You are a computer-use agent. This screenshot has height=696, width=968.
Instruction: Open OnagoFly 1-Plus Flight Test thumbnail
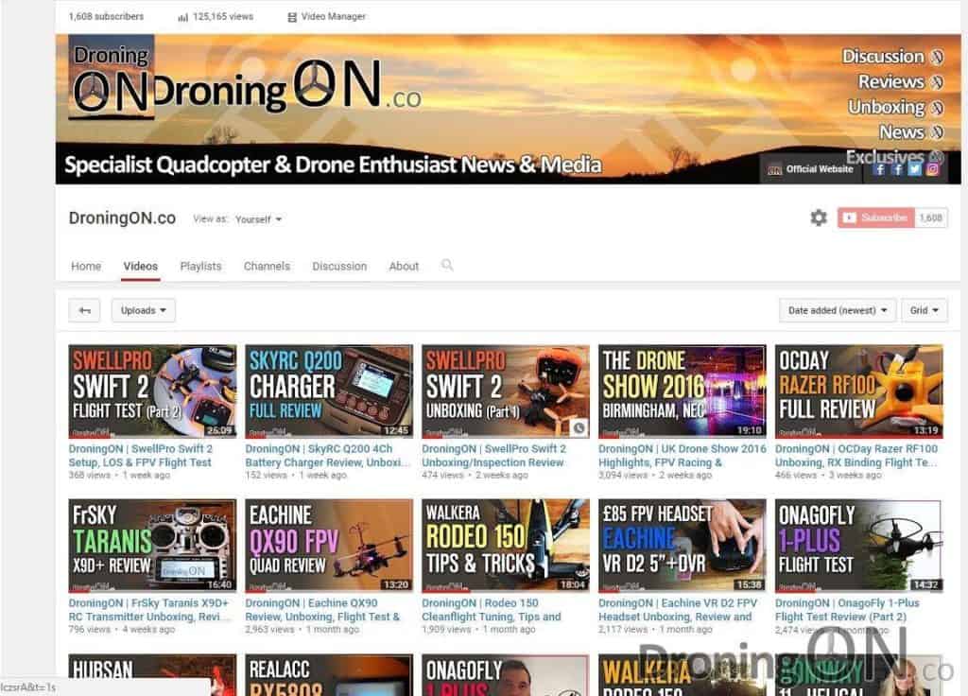click(x=858, y=546)
